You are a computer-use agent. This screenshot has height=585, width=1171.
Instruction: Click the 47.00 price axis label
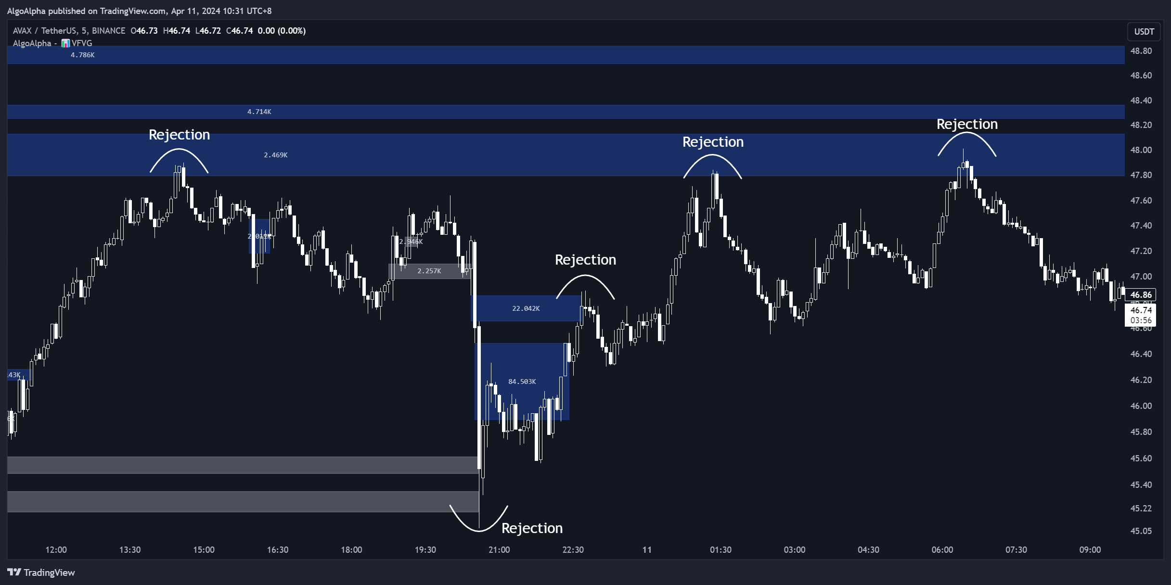[1141, 277]
